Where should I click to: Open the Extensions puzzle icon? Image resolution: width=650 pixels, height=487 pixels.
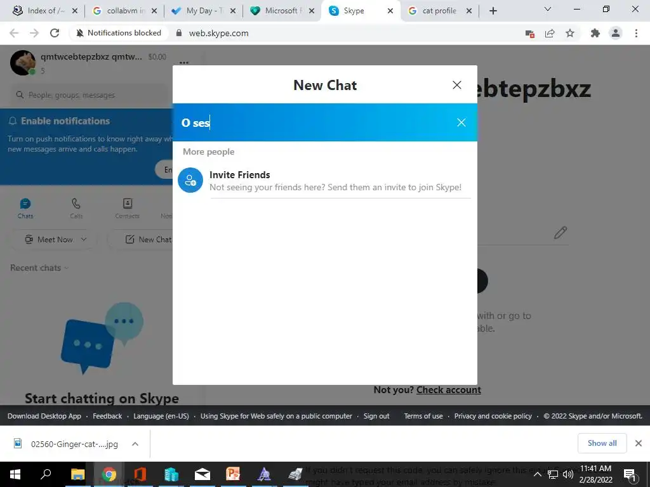tap(595, 33)
